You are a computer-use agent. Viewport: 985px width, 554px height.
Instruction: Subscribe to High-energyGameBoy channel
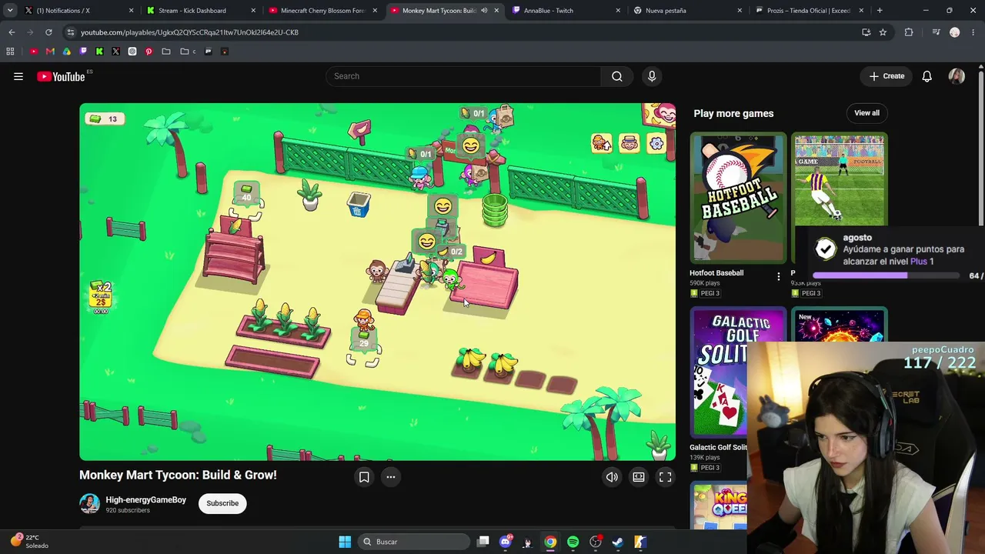point(222,503)
